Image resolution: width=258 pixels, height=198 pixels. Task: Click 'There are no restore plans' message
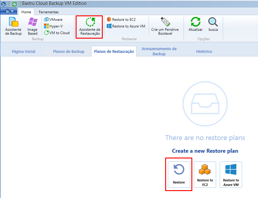tap(205, 138)
